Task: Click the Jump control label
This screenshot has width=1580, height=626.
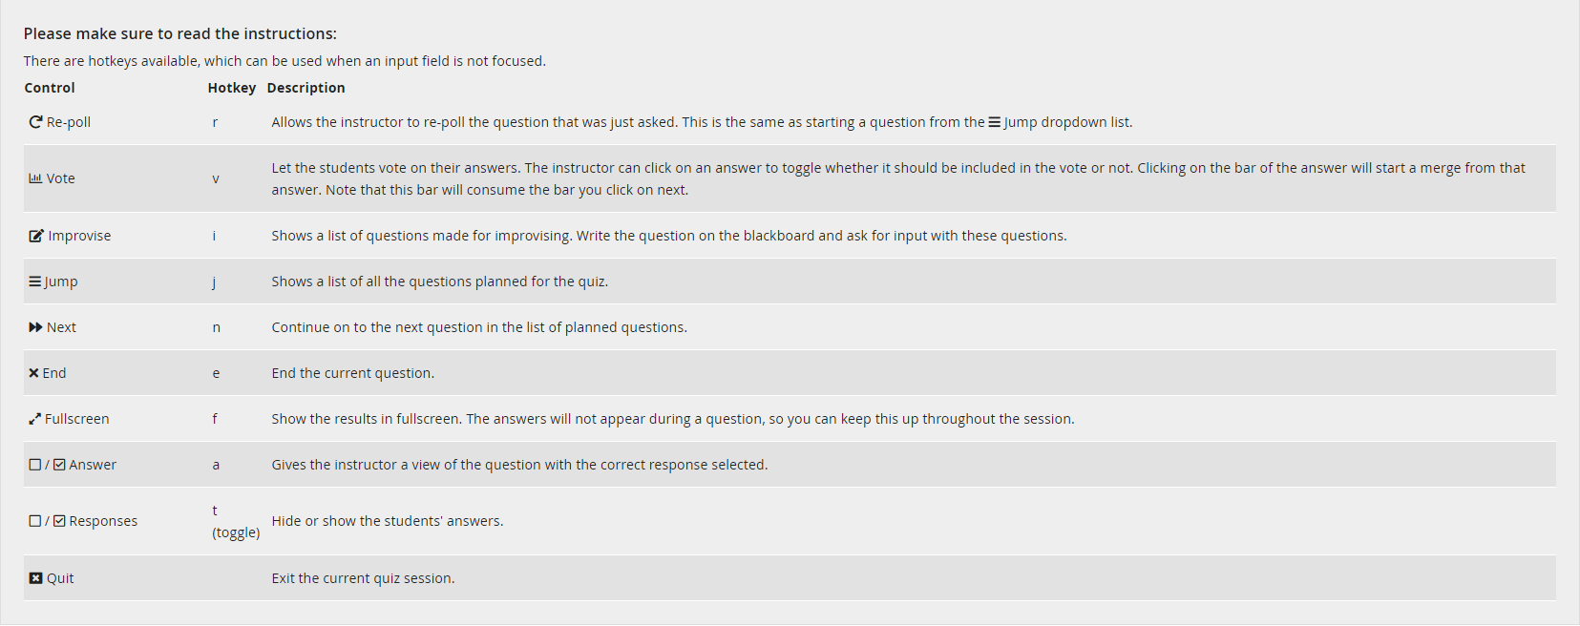Action: (61, 282)
